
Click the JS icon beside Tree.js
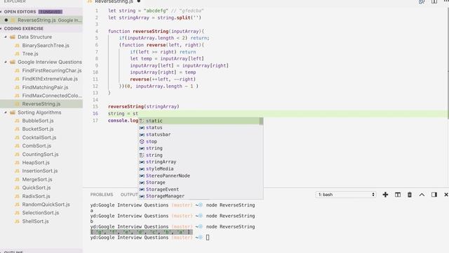(x=17, y=53)
